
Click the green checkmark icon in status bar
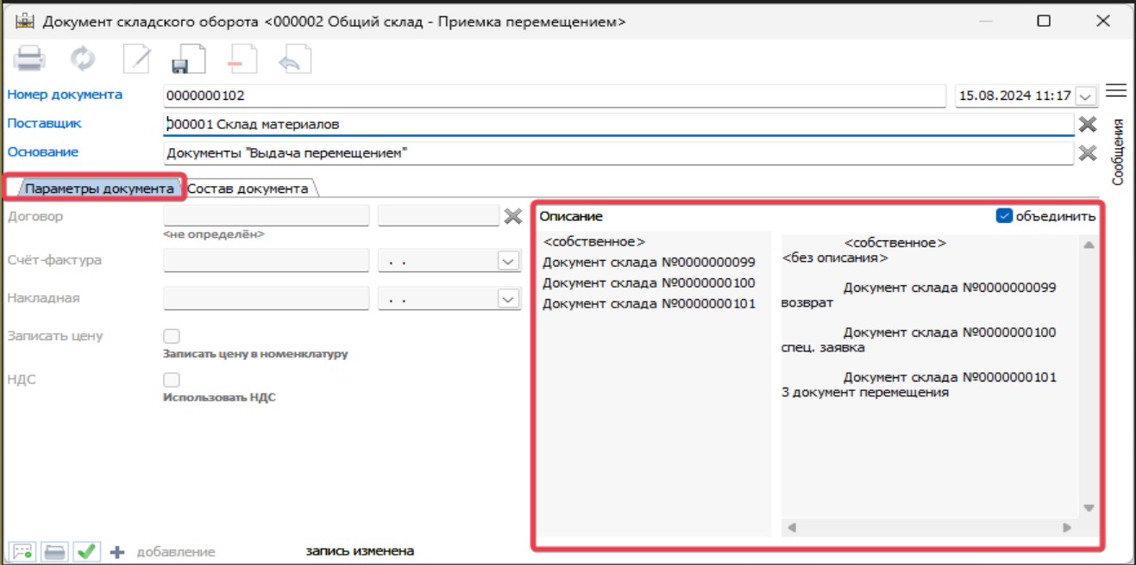(x=86, y=552)
